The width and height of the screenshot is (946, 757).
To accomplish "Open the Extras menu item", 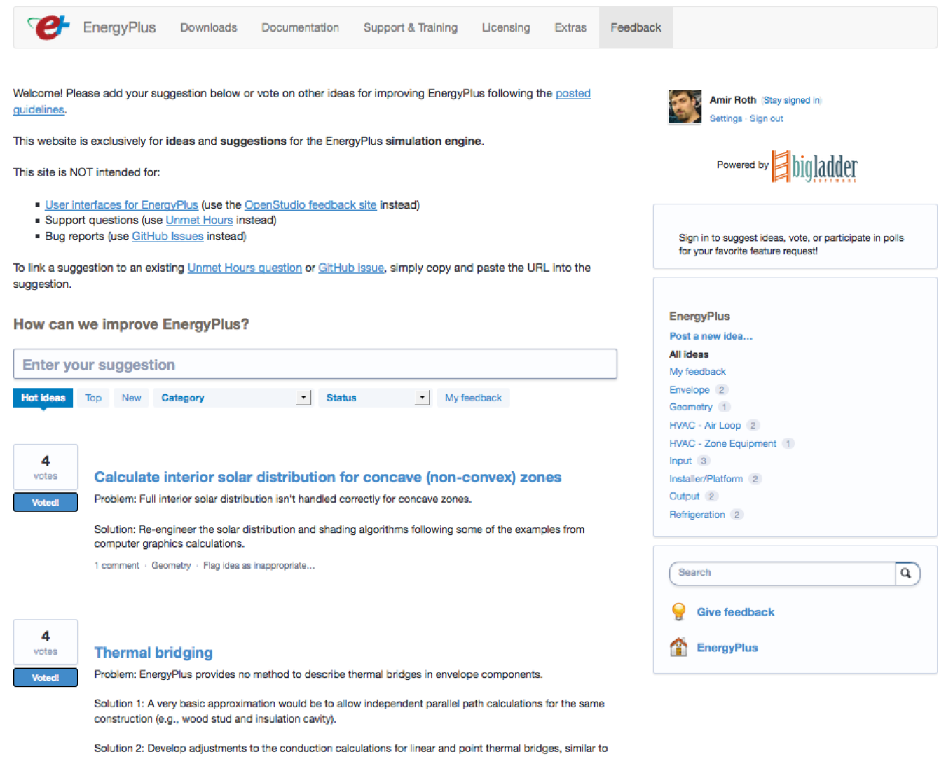I will (570, 27).
